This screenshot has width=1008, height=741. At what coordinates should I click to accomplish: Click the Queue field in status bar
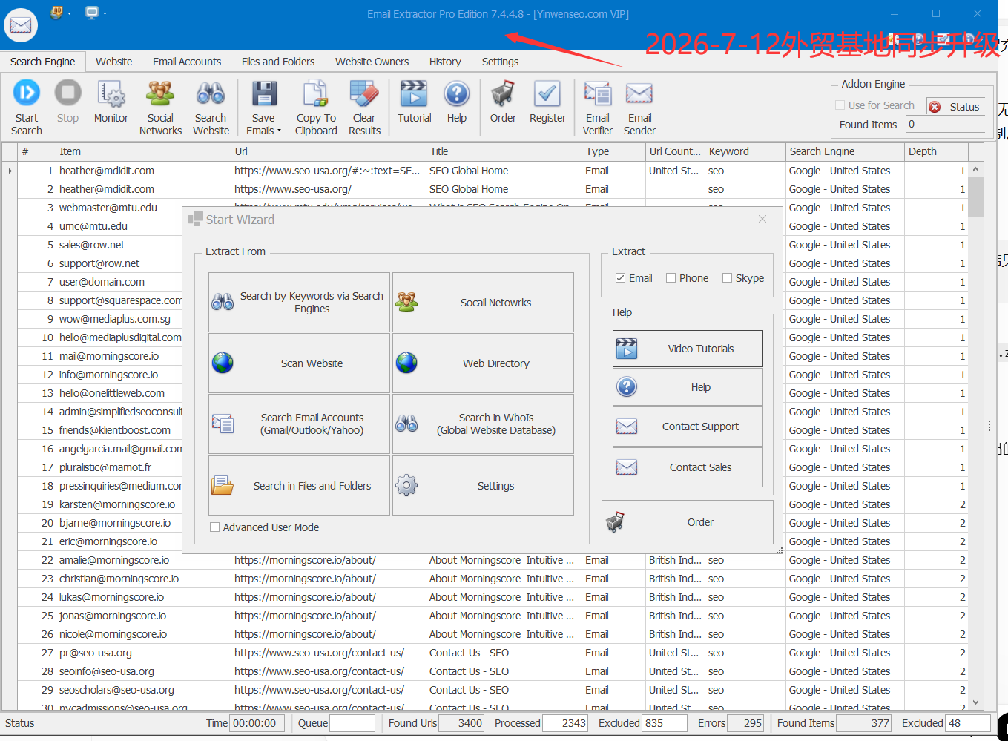[352, 723]
